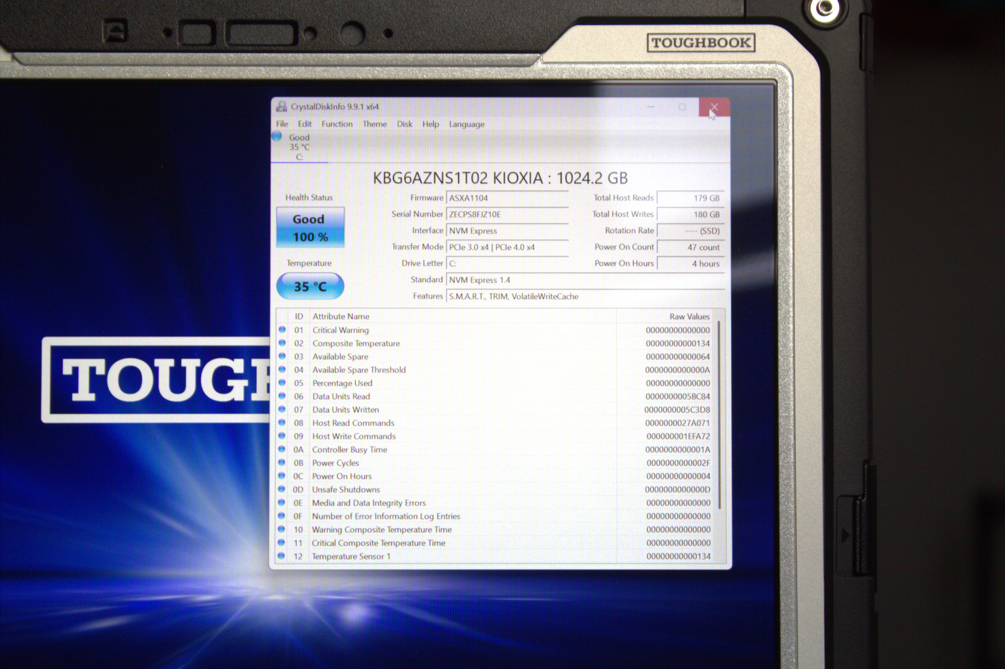Open the Function menu
This screenshot has height=669, width=1005.
[x=337, y=124]
